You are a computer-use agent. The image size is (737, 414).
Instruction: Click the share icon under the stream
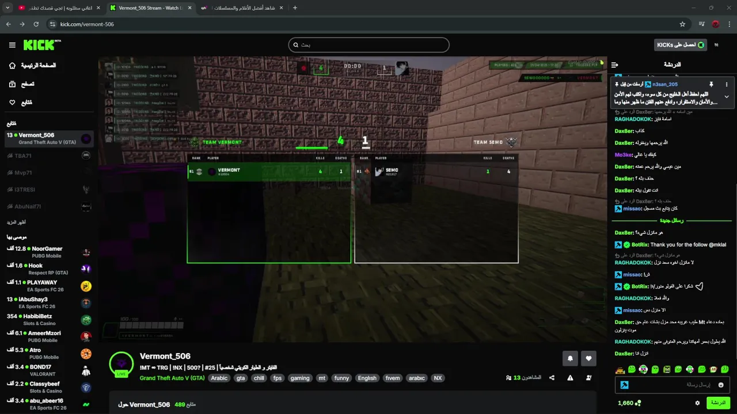point(552,378)
